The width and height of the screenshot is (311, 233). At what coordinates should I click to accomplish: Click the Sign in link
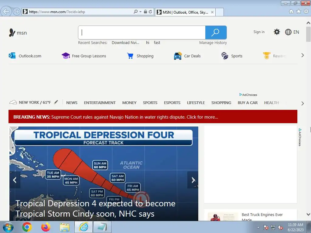(259, 32)
